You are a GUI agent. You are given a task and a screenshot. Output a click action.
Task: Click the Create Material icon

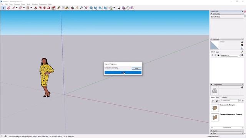[242, 45]
